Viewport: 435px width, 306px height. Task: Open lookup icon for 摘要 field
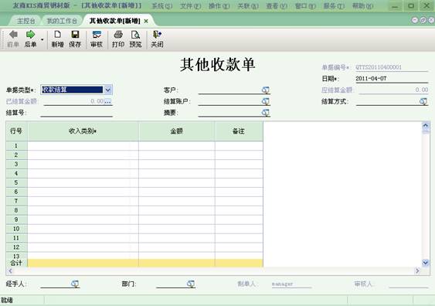pos(266,113)
